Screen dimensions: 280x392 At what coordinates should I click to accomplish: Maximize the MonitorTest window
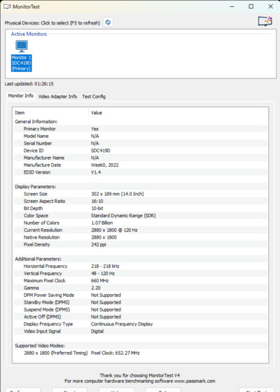coord(251,7)
